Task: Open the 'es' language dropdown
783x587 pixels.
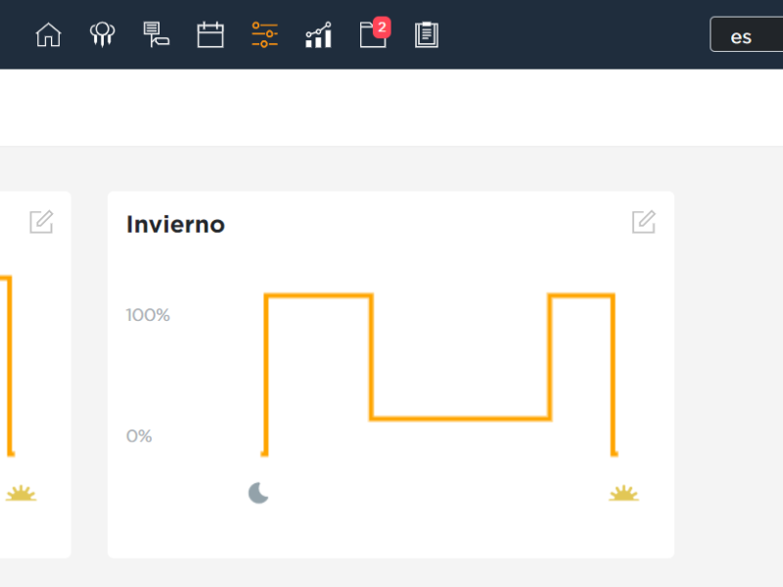Action: tap(746, 36)
